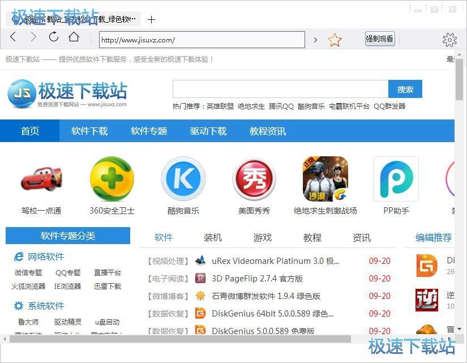Switch to the 资讯 tab
Image resolution: width=467 pixels, height=363 pixels.
coord(362,237)
